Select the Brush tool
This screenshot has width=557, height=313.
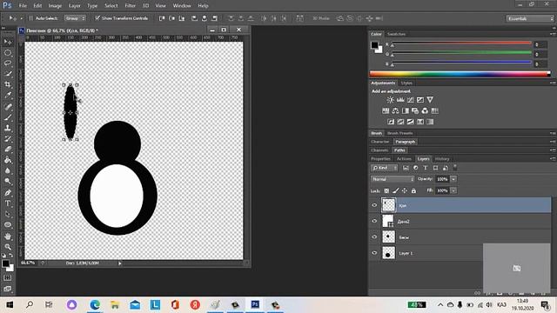[8, 117]
